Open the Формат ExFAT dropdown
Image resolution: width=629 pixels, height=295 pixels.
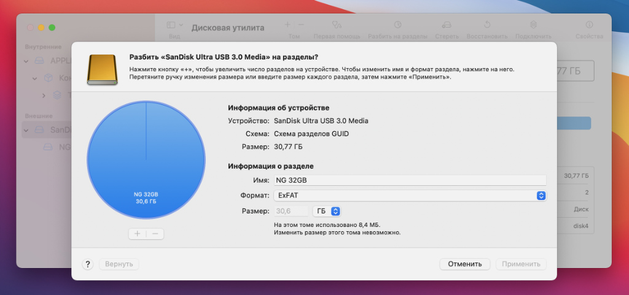coord(410,196)
